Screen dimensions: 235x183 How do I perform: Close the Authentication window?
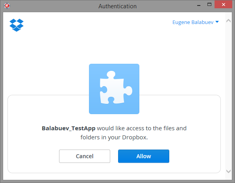click(x=223, y=4)
